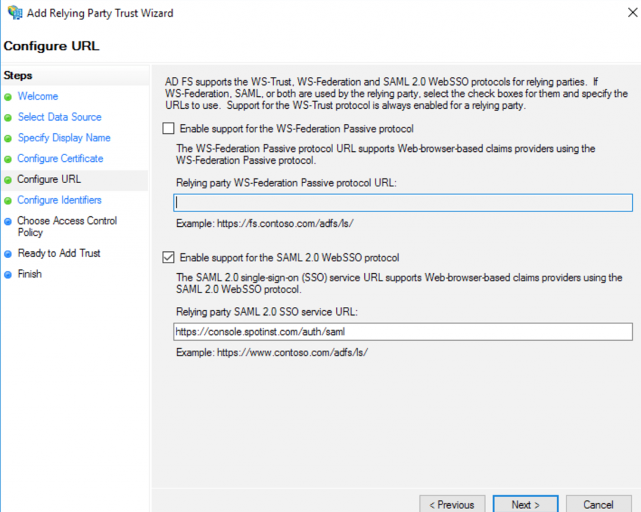The height and width of the screenshot is (512, 641).
Task: Disable support for the SAML 2.0 WebSSO protocol
Action: 168,255
